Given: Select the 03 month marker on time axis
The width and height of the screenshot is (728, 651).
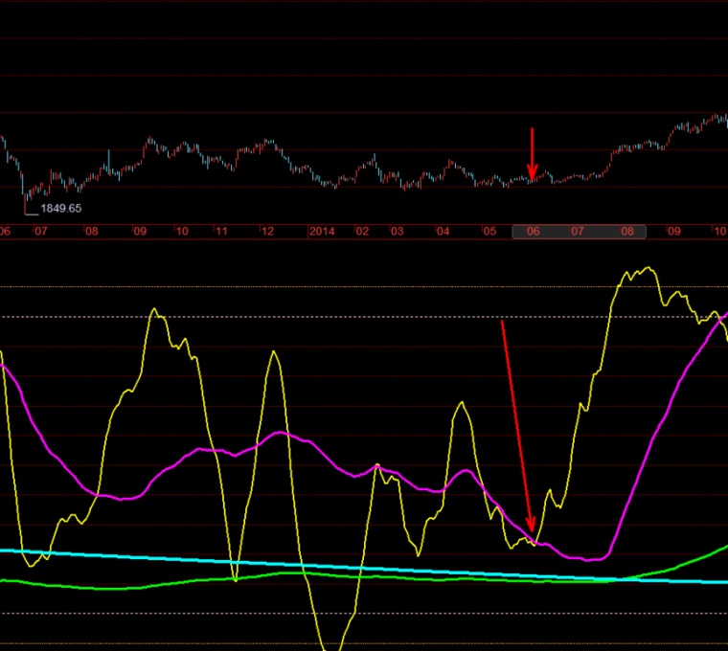Looking at the screenshot, I should (x=397, y=232).
